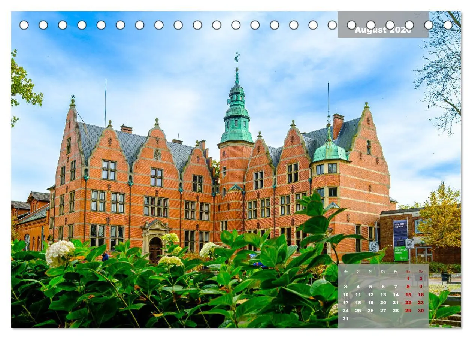Click date 14 in the calendar grid
Viewport: 472px width, 339px height.
tap(396, 295)
